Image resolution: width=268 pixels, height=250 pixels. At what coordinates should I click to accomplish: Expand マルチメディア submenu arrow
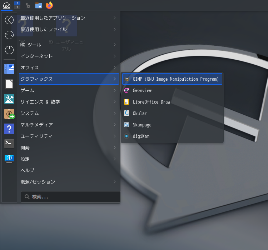tap(115, 125)
